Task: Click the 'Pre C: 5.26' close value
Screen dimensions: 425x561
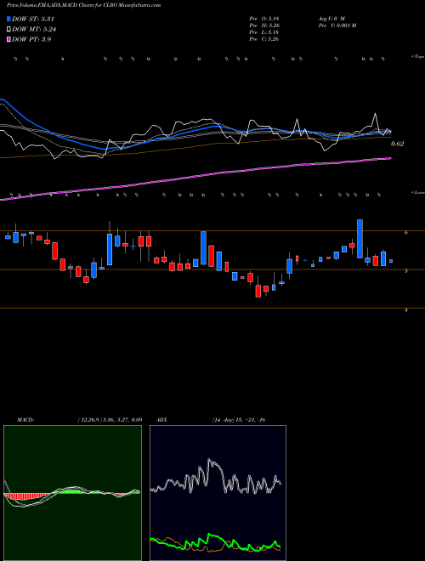Action: coord(264,39)
